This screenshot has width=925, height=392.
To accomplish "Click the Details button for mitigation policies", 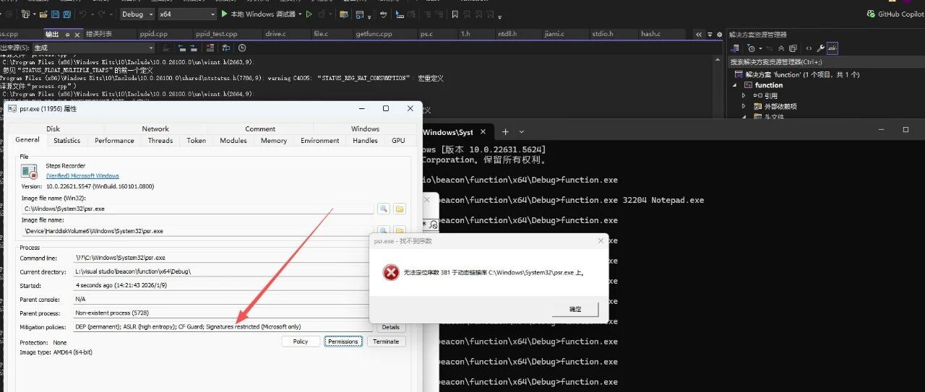I will (390, 327).
